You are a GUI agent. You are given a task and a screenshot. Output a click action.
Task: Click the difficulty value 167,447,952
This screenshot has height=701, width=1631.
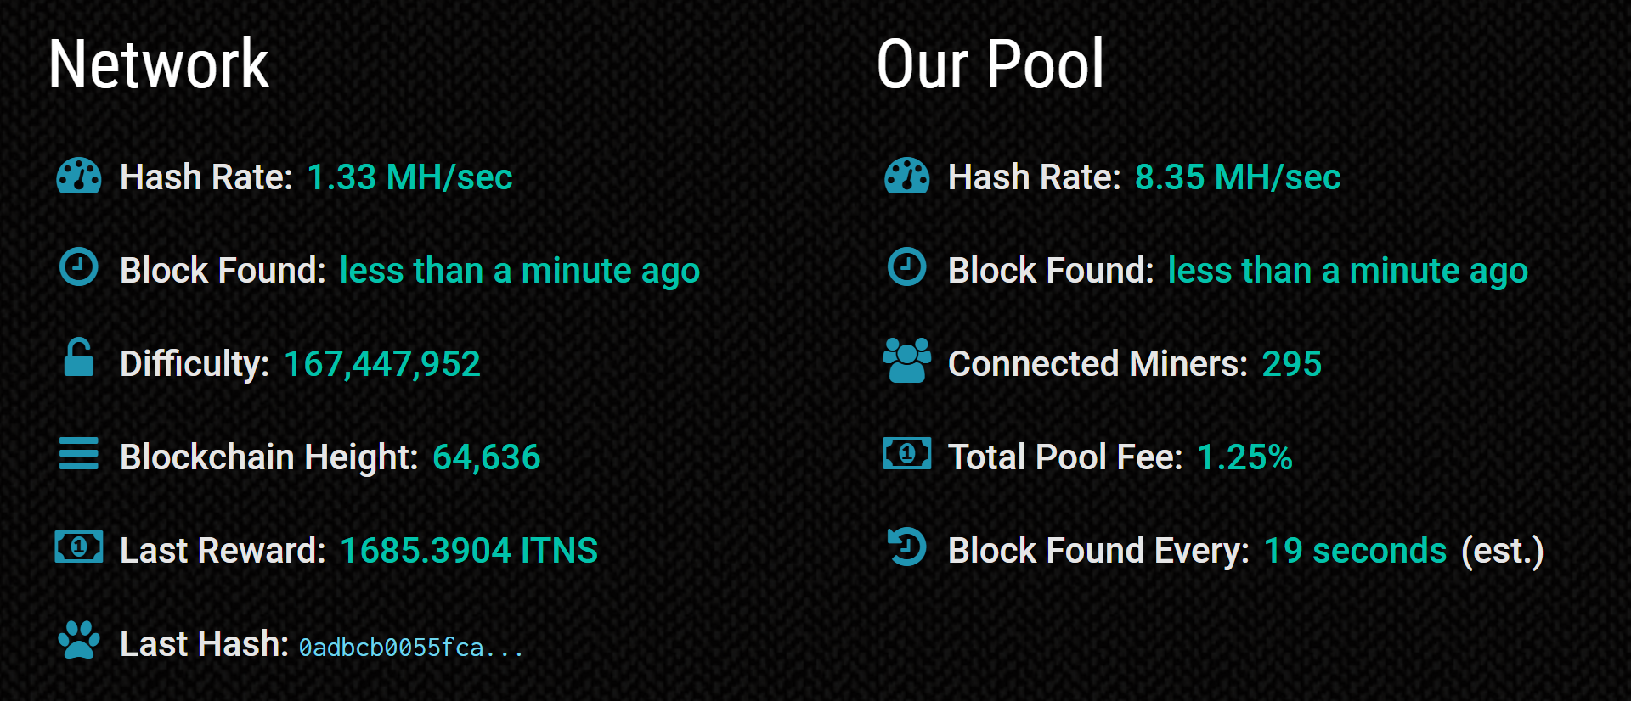pyautogui.click(x=382, y=364)
